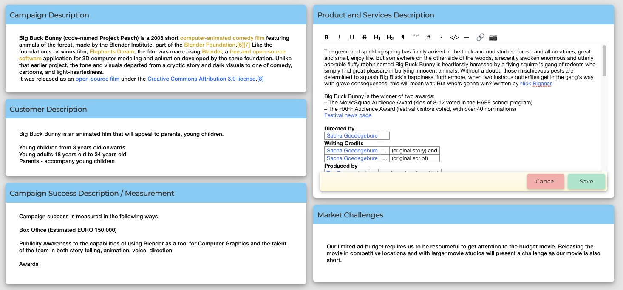Insert an image using the camera icon
The height and width of the screenshot is (290, 623).
(493, 37)
